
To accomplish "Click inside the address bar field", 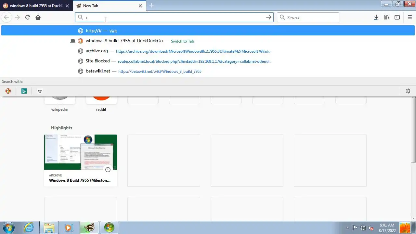I will tap(174, 17).
